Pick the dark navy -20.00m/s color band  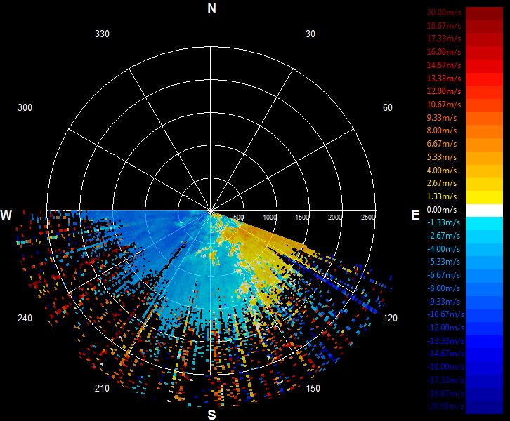(x=484, y=408)
